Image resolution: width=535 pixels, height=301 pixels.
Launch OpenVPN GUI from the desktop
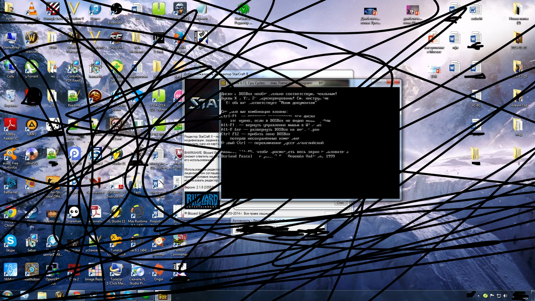(x=53, y=274)
